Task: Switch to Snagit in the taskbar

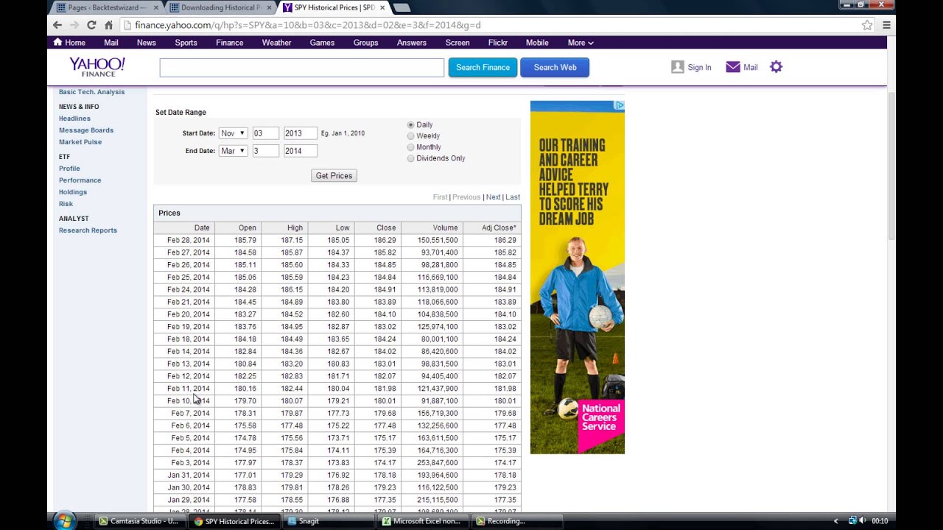Action: [x=327, y=521]
